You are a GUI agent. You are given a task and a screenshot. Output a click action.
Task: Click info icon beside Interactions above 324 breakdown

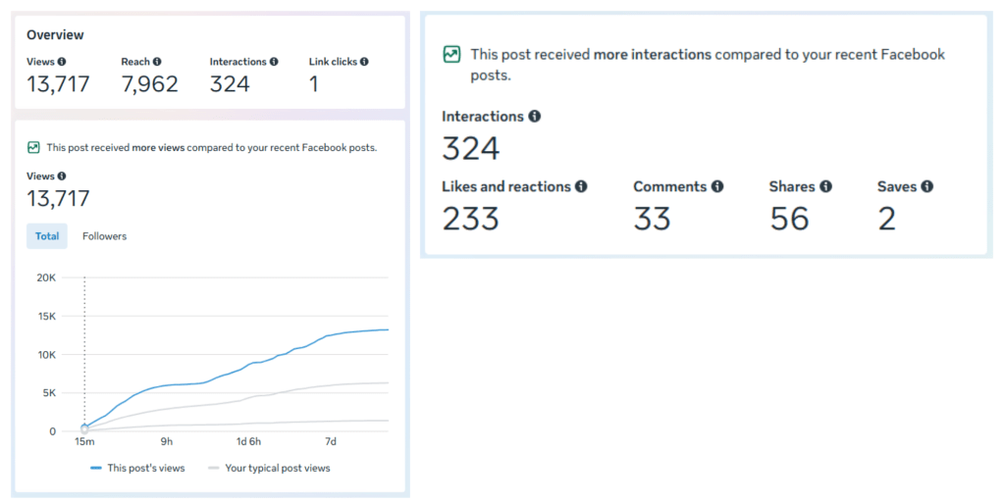click(x=535, y=117)
